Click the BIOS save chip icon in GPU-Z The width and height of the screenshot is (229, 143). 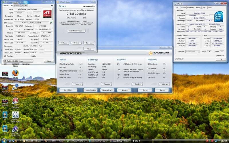click(x=51, y=23)
